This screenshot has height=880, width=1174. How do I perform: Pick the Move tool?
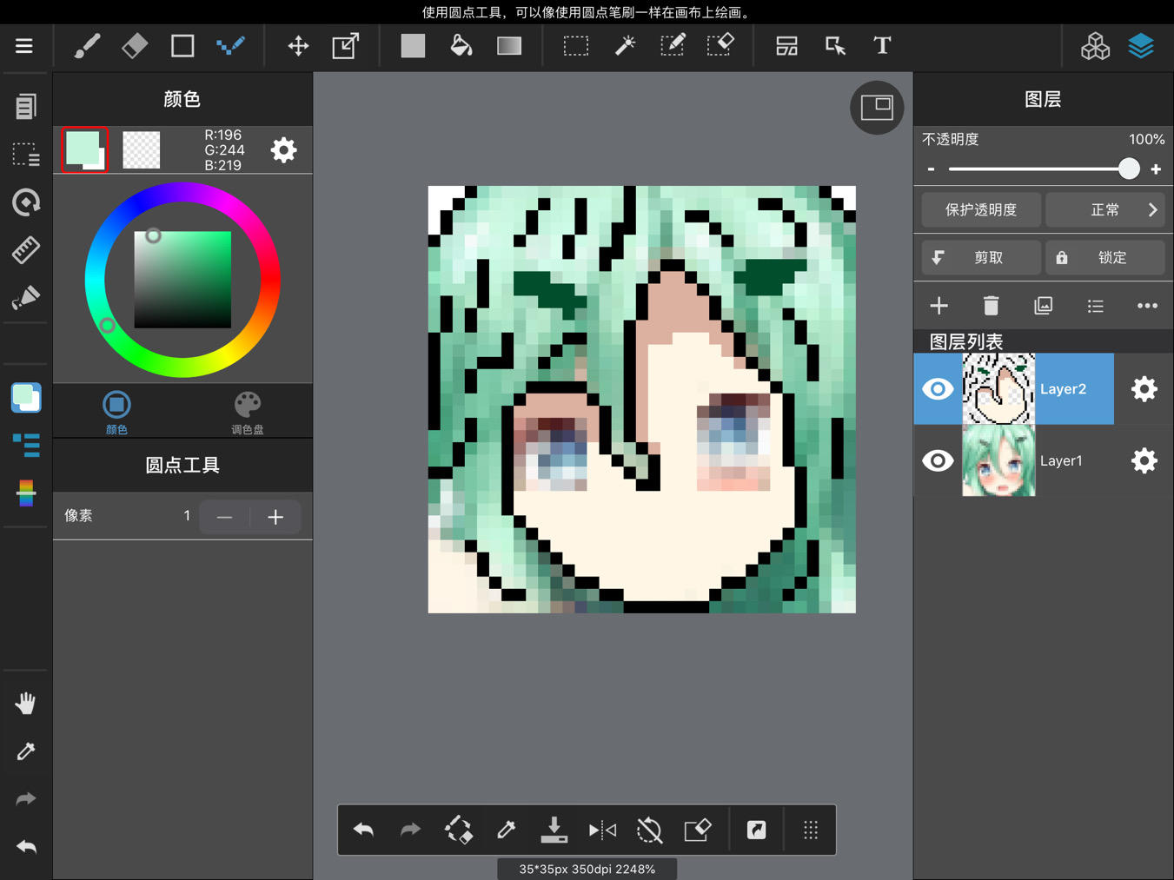(298, 46)
